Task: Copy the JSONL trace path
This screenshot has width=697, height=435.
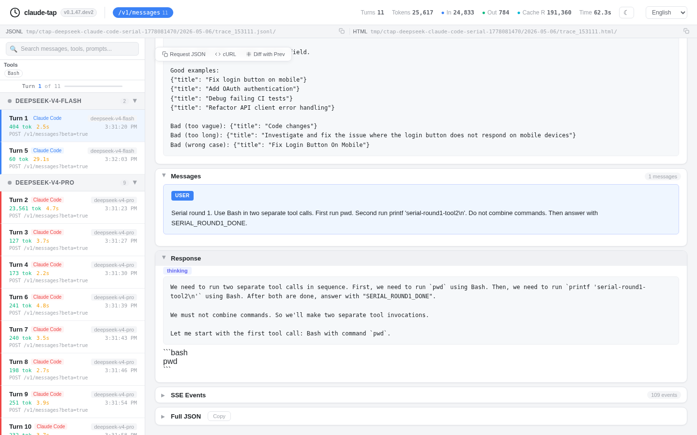Action: [342, 31]
